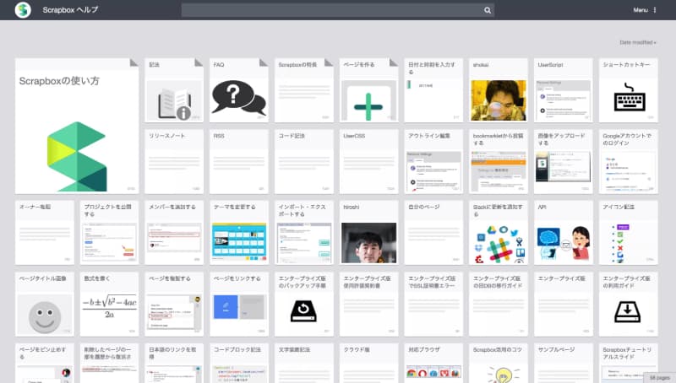Open the Menu kebab dots icon
This screenshot has width=676, height=383.
654,10
